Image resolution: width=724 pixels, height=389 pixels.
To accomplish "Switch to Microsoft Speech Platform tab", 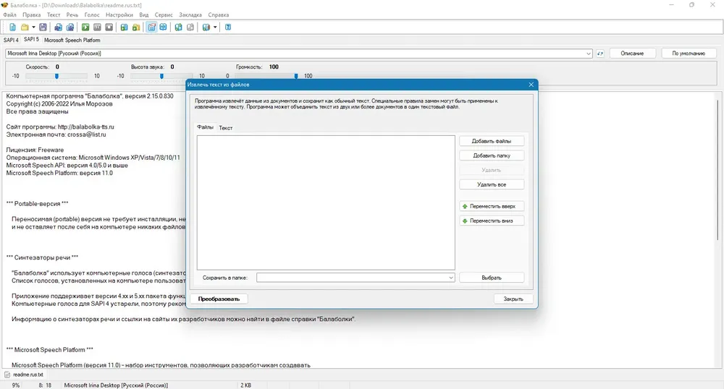I will tap(72, 40).
